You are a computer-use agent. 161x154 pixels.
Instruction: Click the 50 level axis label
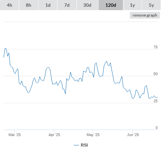(x=156, y=74)
